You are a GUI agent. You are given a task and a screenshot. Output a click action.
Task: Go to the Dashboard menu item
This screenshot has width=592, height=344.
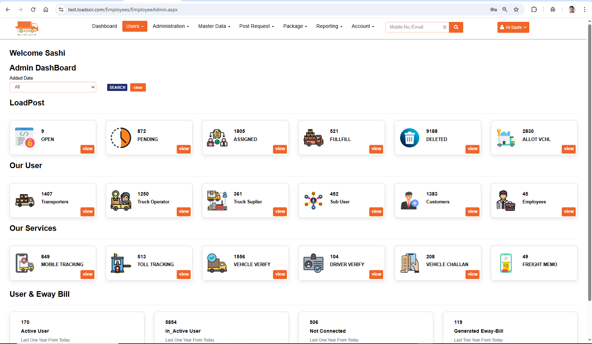pyautogui.click(x=104, y=26)
